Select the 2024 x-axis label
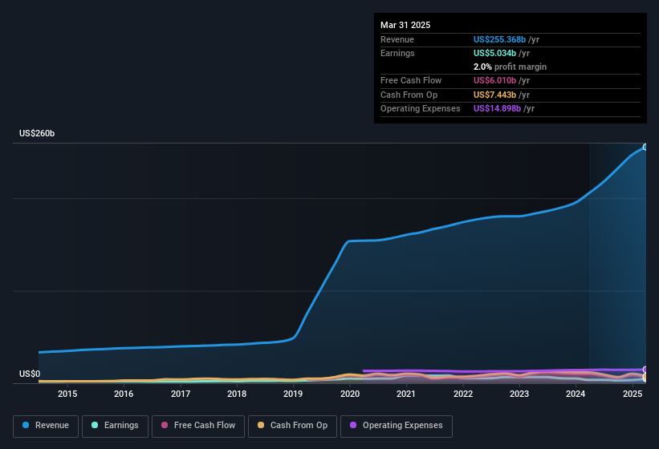 (x=576, y=394)
